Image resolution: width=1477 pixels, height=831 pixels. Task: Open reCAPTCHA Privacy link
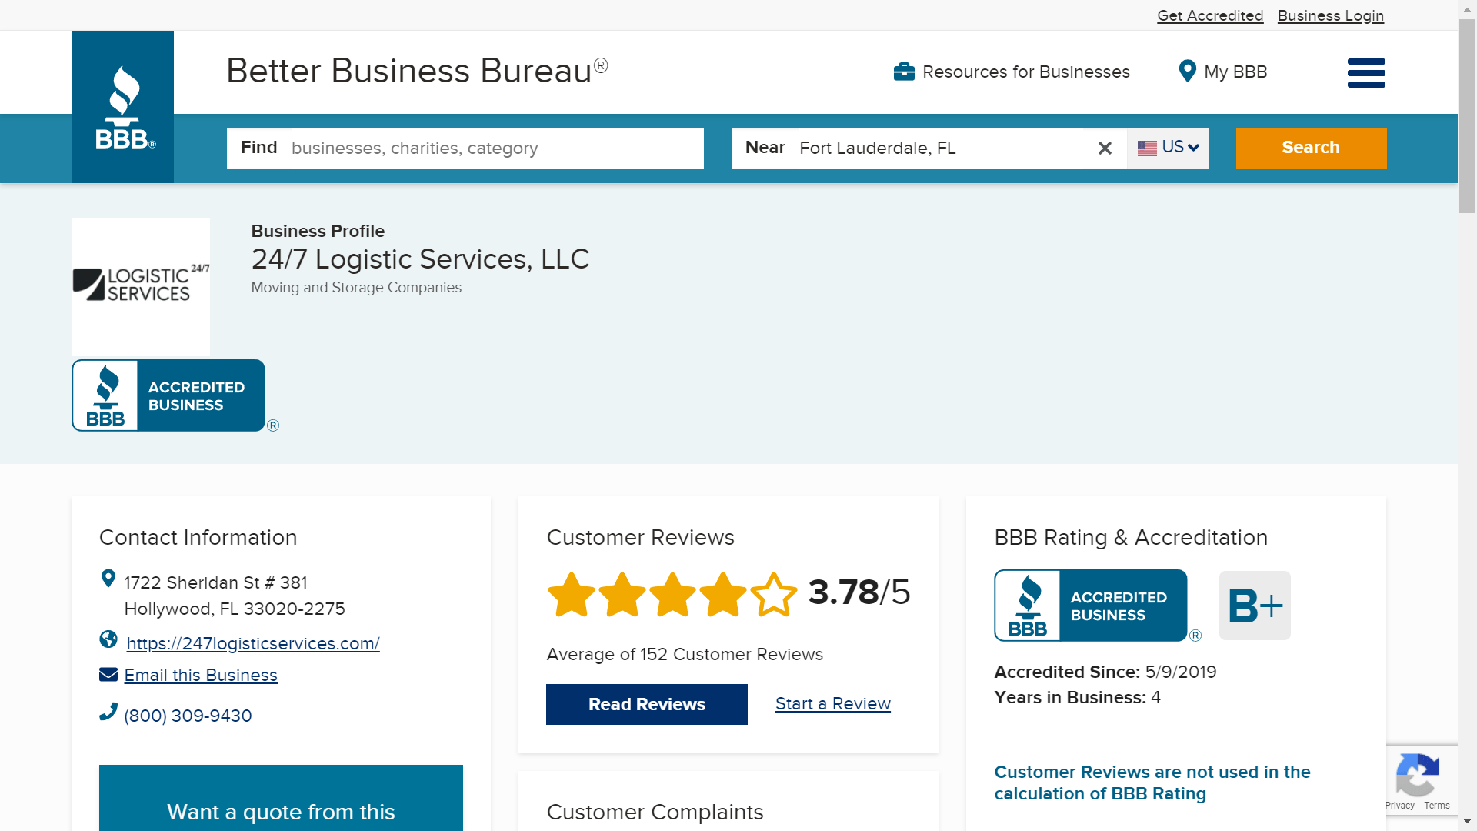tap(1400, 806)
